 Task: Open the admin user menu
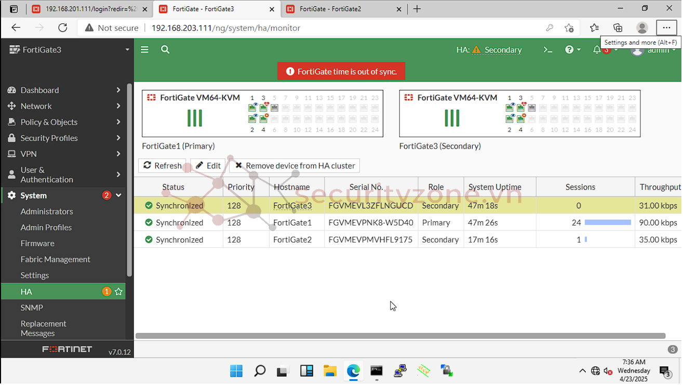click(653, 50)
